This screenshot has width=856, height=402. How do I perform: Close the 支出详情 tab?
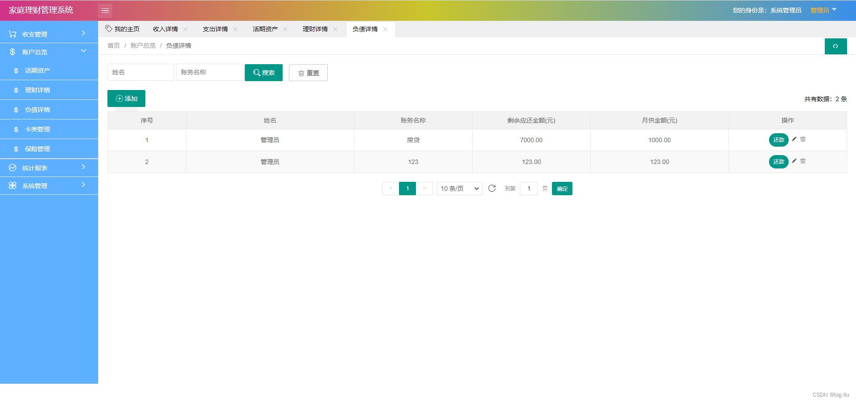tap(235, 29)
